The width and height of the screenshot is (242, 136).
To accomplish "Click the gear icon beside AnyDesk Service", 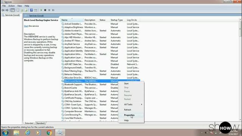I will pyautogui.click(x=63, y=44).
